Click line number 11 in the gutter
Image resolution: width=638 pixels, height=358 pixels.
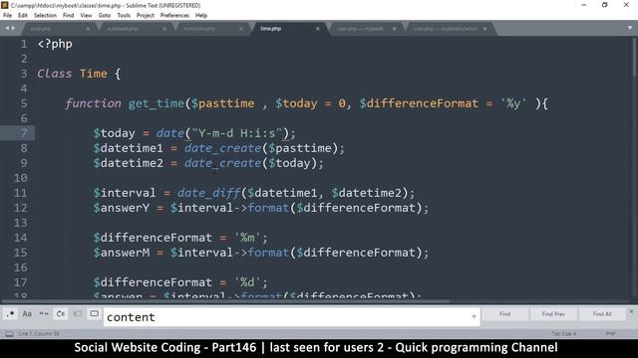[x=20, y=193]
